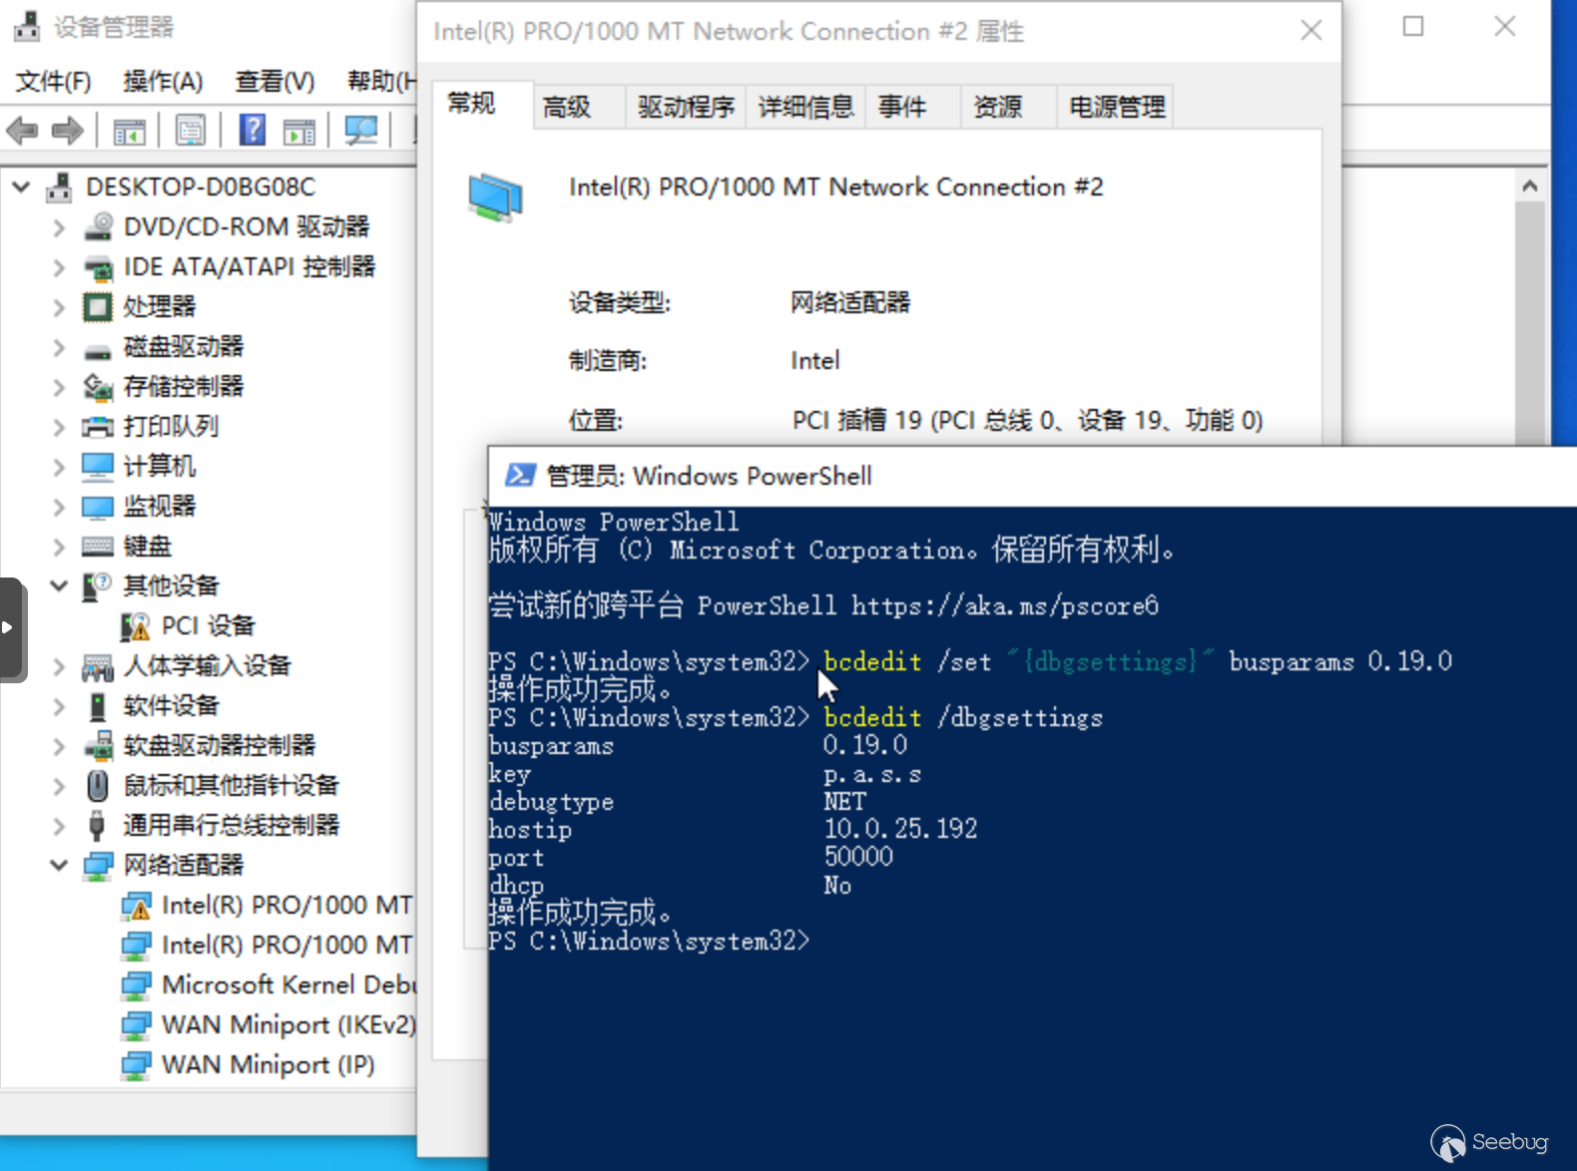Switch to the 驱动程序 tab
Image resolution: width=1577 pixels, height=1171 pixels.
pyautogui.click(x=686, y=107)
